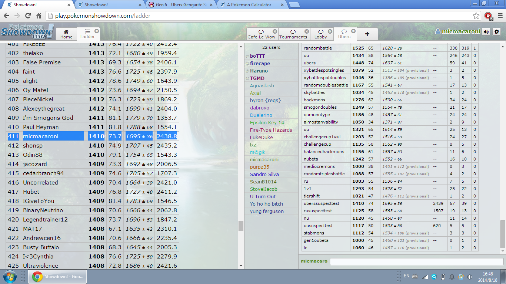Open the red ad-blocker extension icon
The image size is (506, 284).
point(489,16)
